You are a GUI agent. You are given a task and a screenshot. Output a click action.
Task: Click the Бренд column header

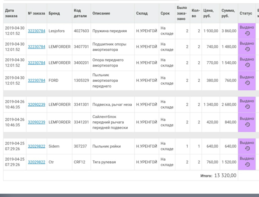[54, 13]
